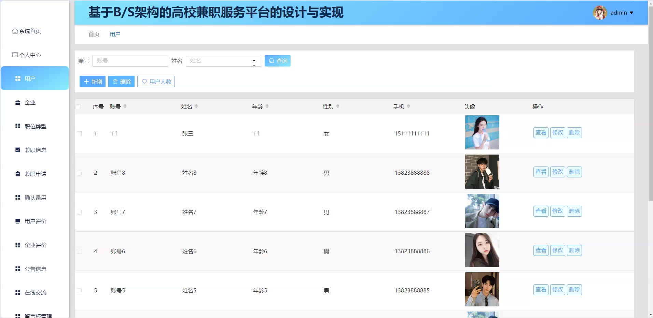
Task: Click the admin avatar picture
Action: (x=600, y=13)
